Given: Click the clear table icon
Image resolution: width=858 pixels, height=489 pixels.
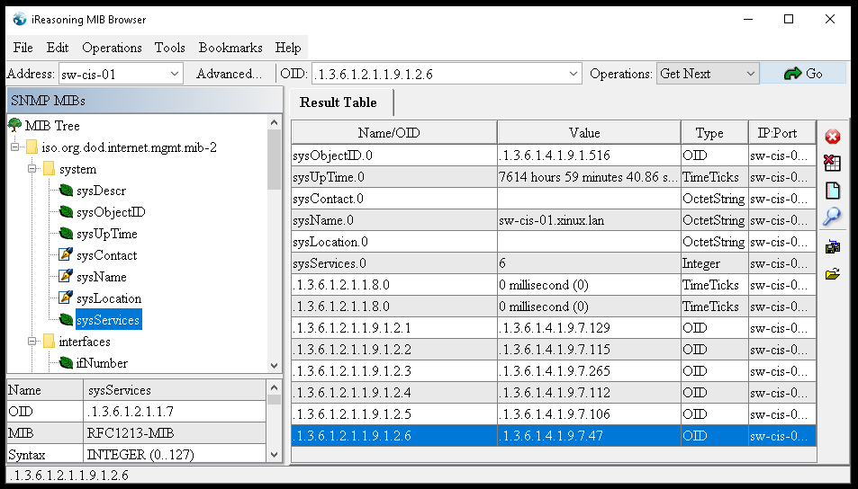Looking at the screenshot, I should 833,163.
